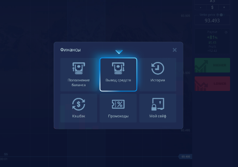
Task: Open the История clock icon
Action: 158,68
